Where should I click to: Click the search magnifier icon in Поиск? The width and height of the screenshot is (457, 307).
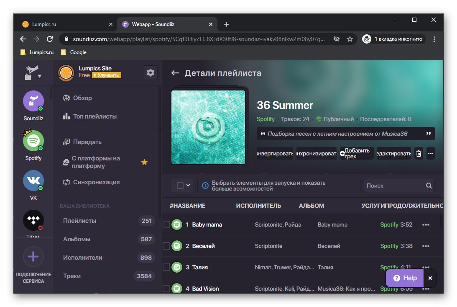429,186
